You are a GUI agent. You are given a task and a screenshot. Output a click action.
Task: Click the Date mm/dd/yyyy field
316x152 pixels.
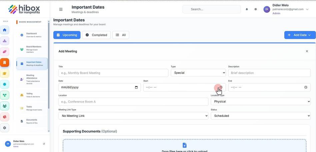tap(100, 87)
